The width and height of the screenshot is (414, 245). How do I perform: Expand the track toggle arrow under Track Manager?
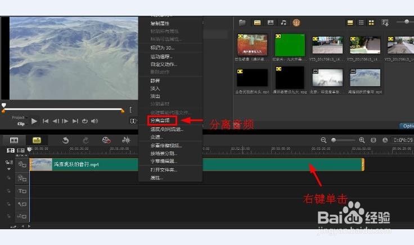tap(9, 168)
